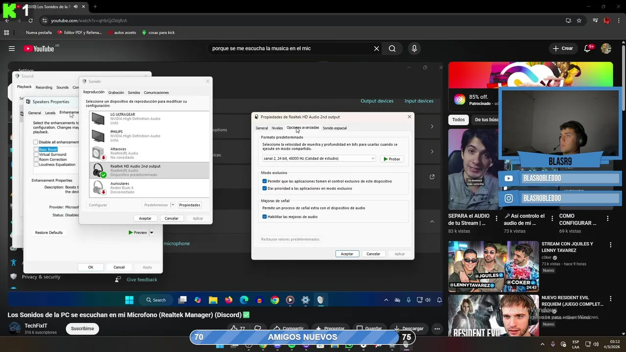Select the 'LG ULTRAGEAR' playback device
This screenshot has width=626, height=352.
coord(150,119)
